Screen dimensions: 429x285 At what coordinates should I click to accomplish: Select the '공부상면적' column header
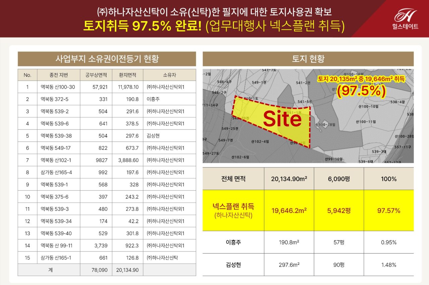(x=96, y=75)
